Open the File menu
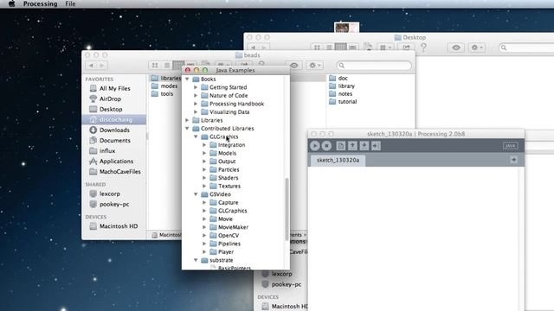Viewport: 554px width, 311px height. (70, 3)
